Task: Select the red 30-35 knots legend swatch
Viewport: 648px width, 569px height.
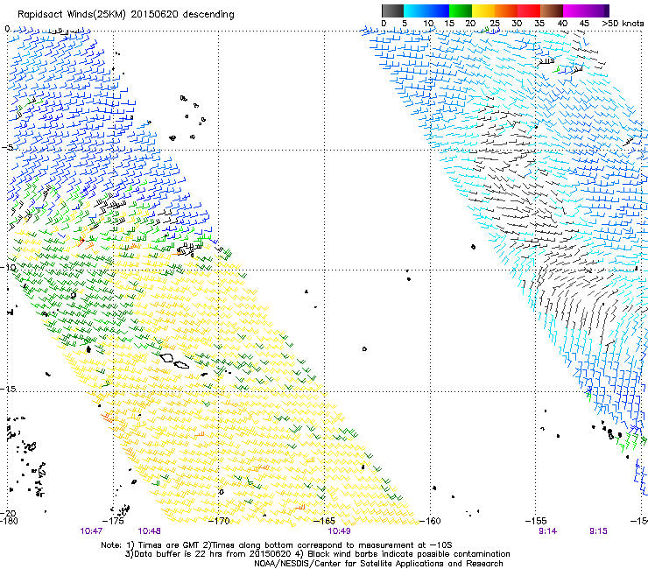Action: [x=529, y=11]
